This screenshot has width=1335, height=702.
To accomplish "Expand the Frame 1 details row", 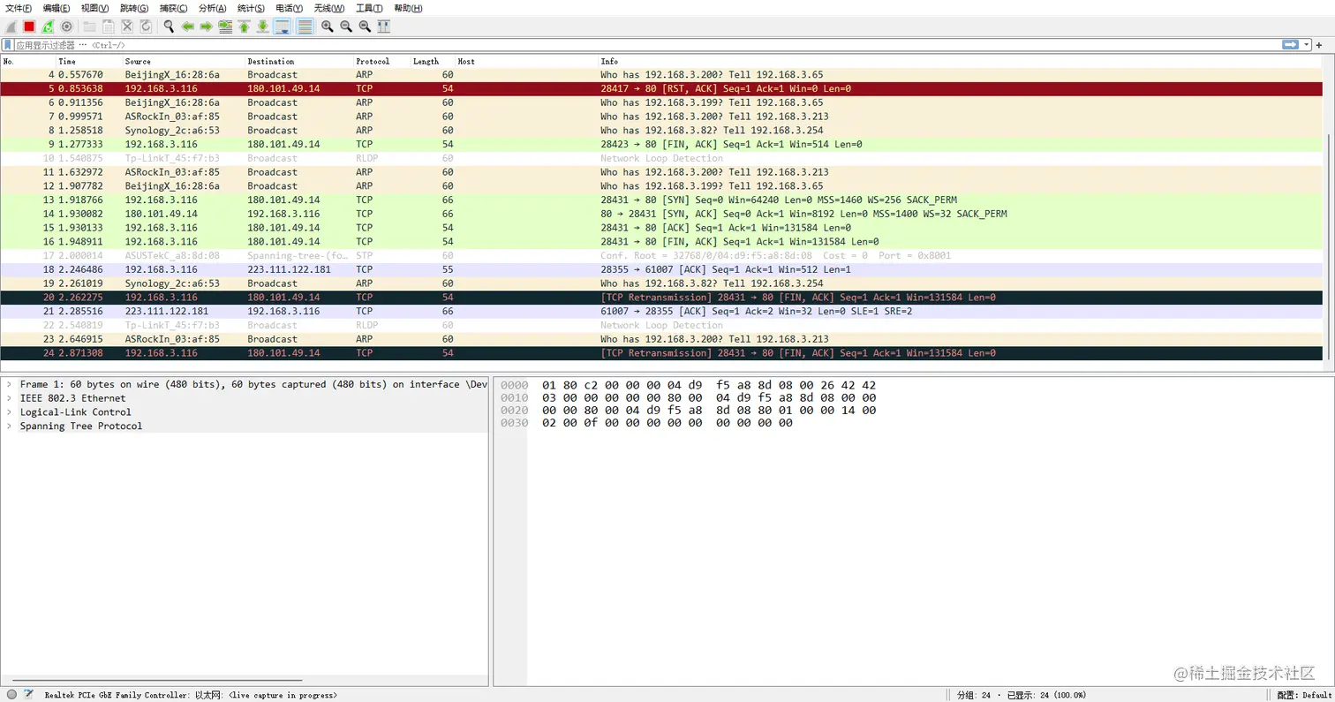I will coord(9,384).
